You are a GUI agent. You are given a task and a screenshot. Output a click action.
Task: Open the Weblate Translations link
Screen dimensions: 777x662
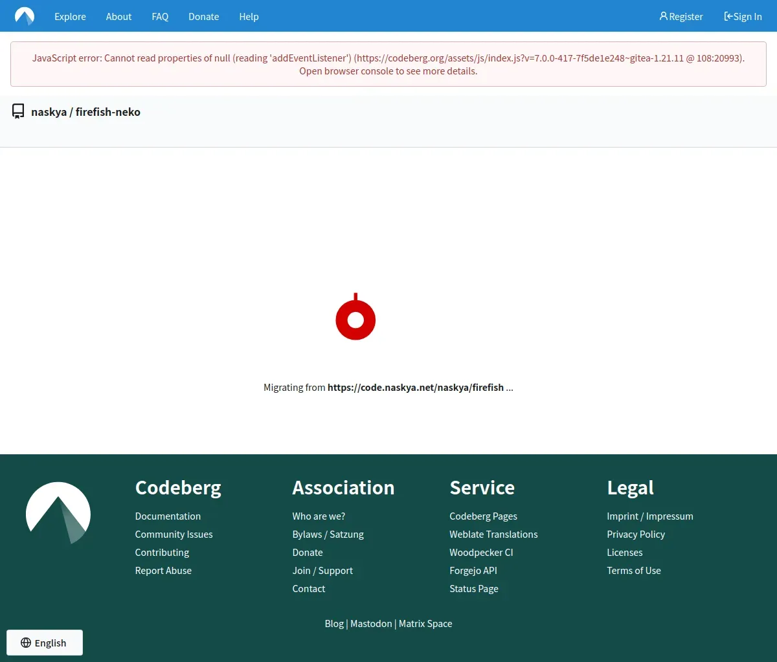tap(493, 535)
